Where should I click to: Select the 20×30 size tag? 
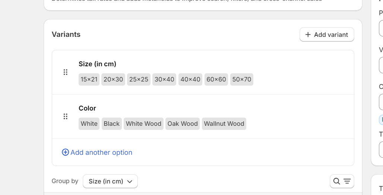(x=113, y=79)
